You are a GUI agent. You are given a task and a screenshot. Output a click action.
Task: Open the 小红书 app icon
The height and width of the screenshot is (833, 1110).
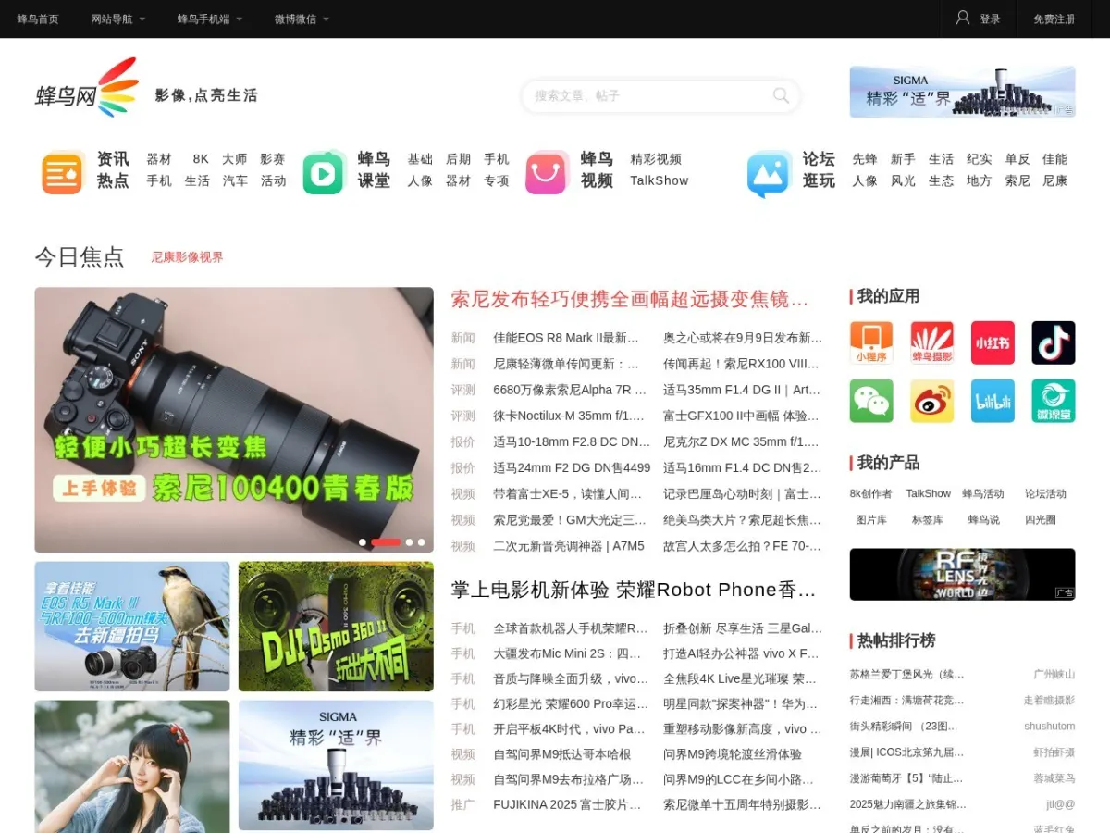pyautogui.click(x=993, y=343)
